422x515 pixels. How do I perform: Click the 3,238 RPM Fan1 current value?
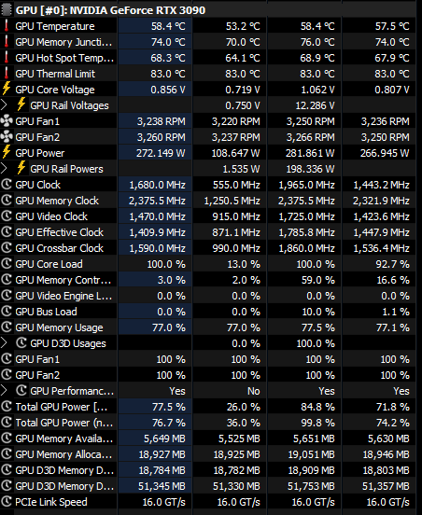[x=161, y=121]
